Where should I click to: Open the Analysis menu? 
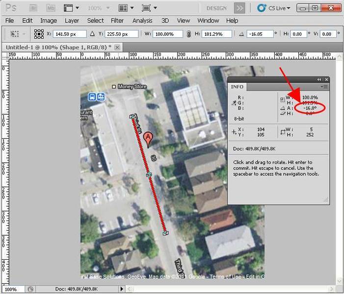pyautogui.click(x=142, y=21)
